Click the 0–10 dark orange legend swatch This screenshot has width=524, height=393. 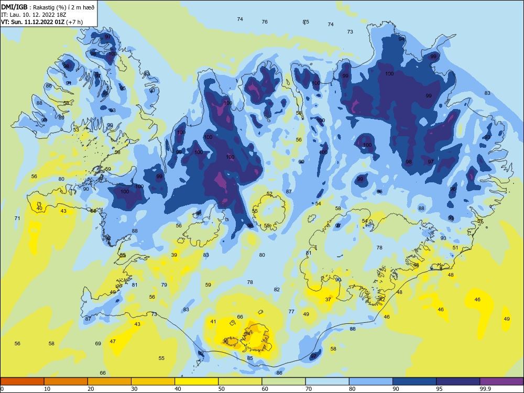coord(23,381)
